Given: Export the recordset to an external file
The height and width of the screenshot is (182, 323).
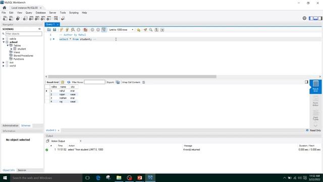Looking at the screenshot, I should [118, 82].
